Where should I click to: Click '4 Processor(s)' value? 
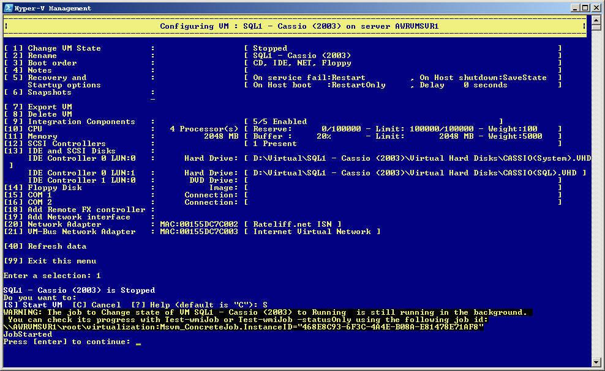coord(204,129)
